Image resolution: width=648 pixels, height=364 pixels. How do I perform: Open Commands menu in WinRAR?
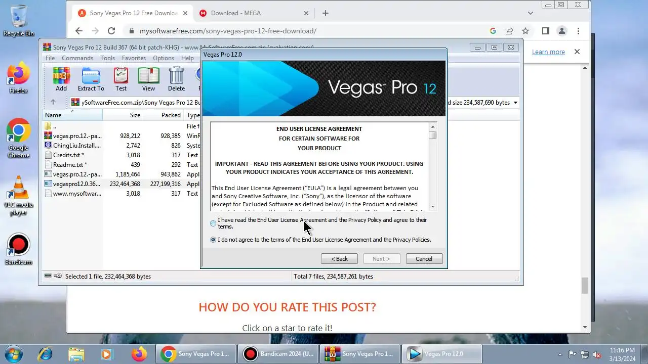click(x=77, y=58)
